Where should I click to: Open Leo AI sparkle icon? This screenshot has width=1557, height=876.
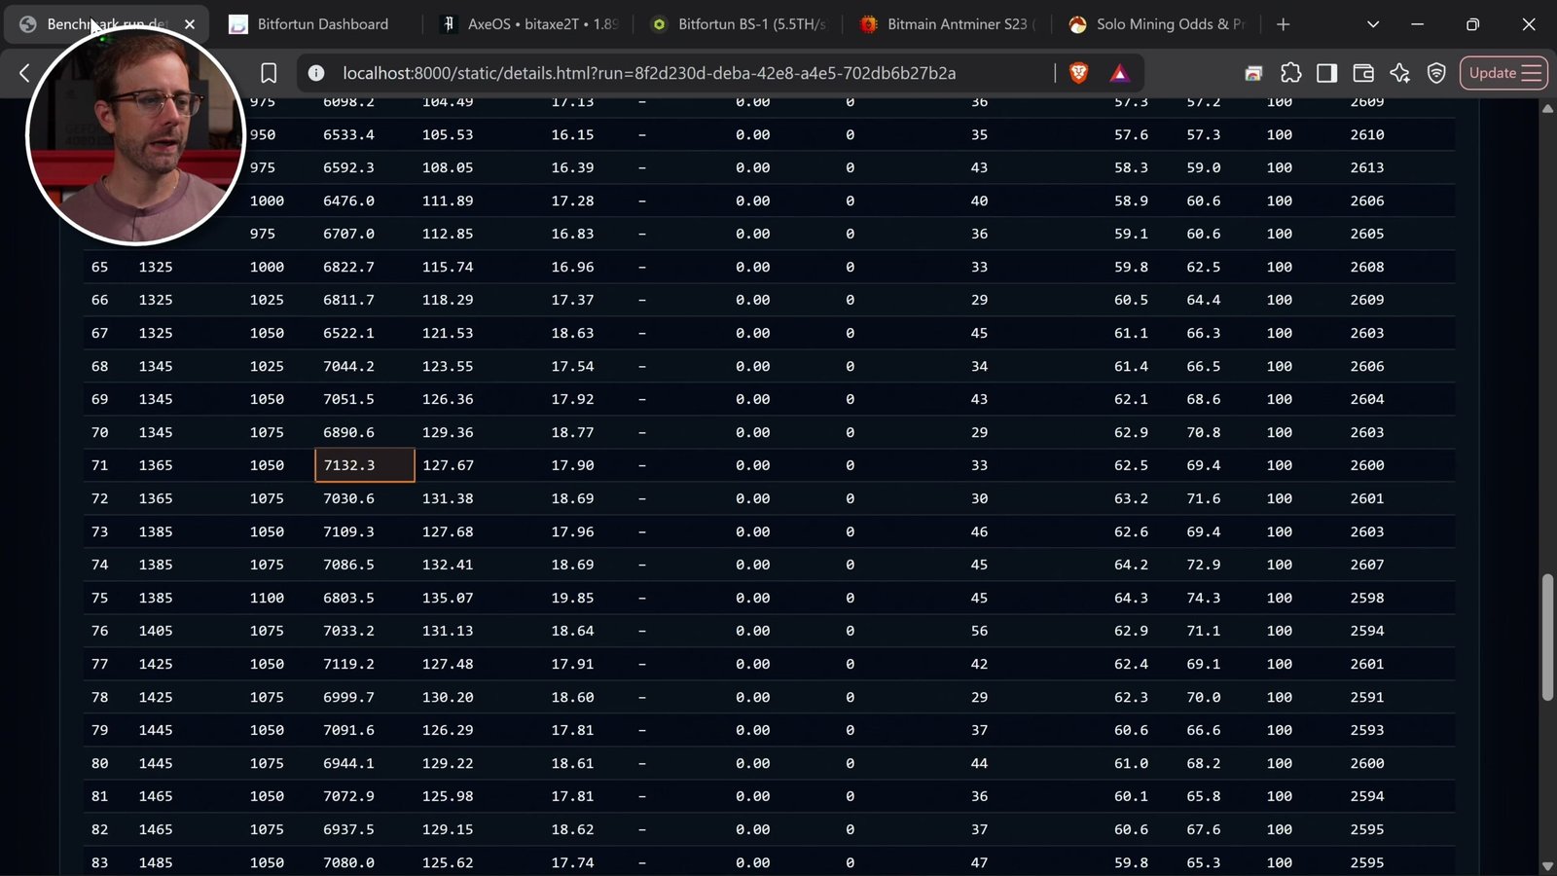pos(1399,73)
